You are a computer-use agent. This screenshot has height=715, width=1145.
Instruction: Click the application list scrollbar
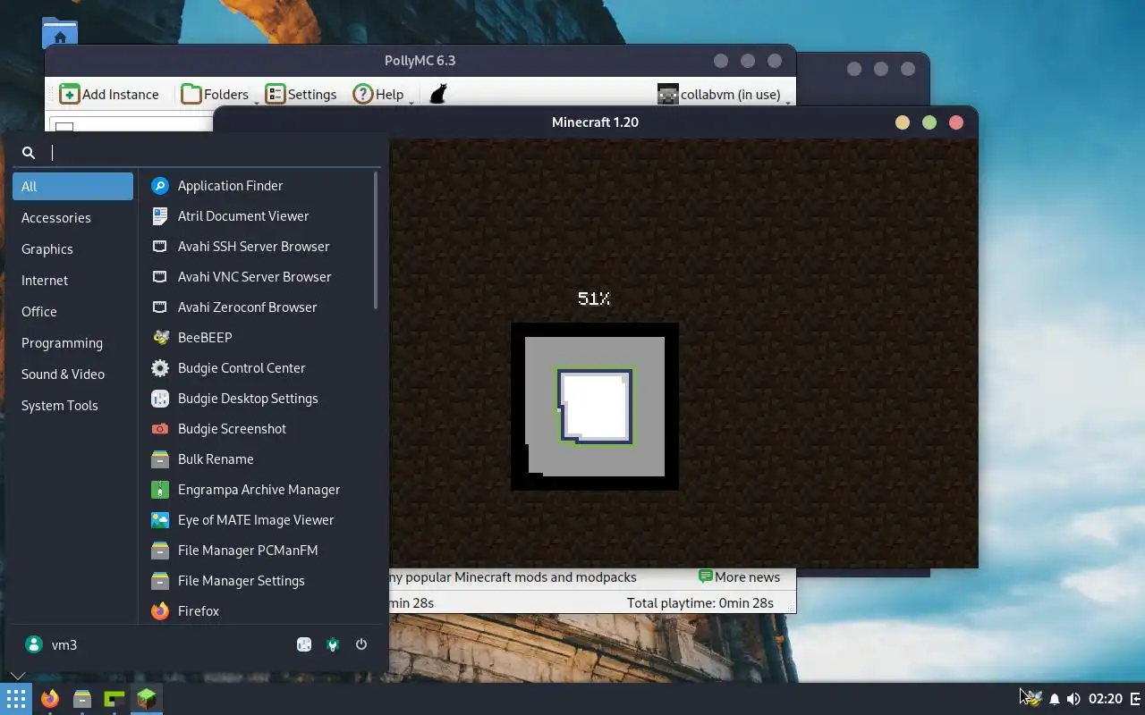pyautogui.click(x=376, y=241)
